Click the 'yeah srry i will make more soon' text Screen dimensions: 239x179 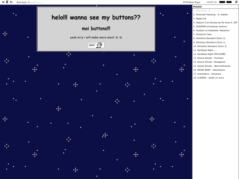(x=96, y=38)
